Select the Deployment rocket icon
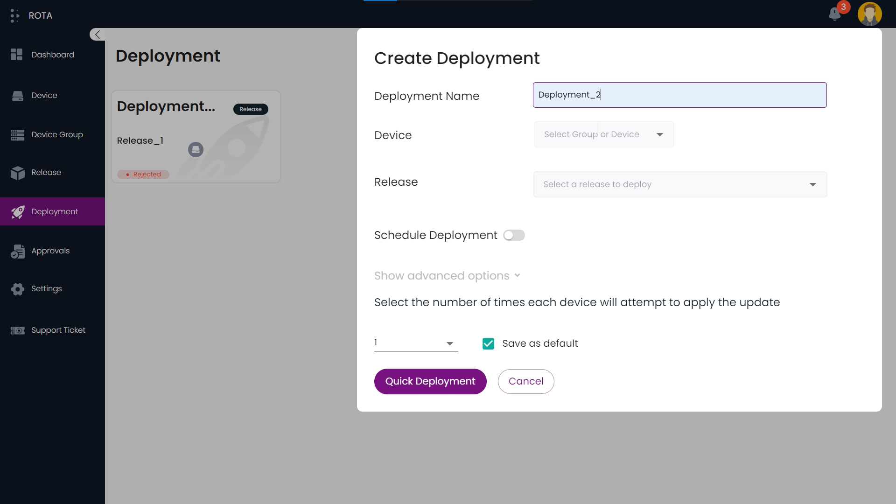Image resolution: width=896 pixels, height=504 pixels. (x=18, y=211)
